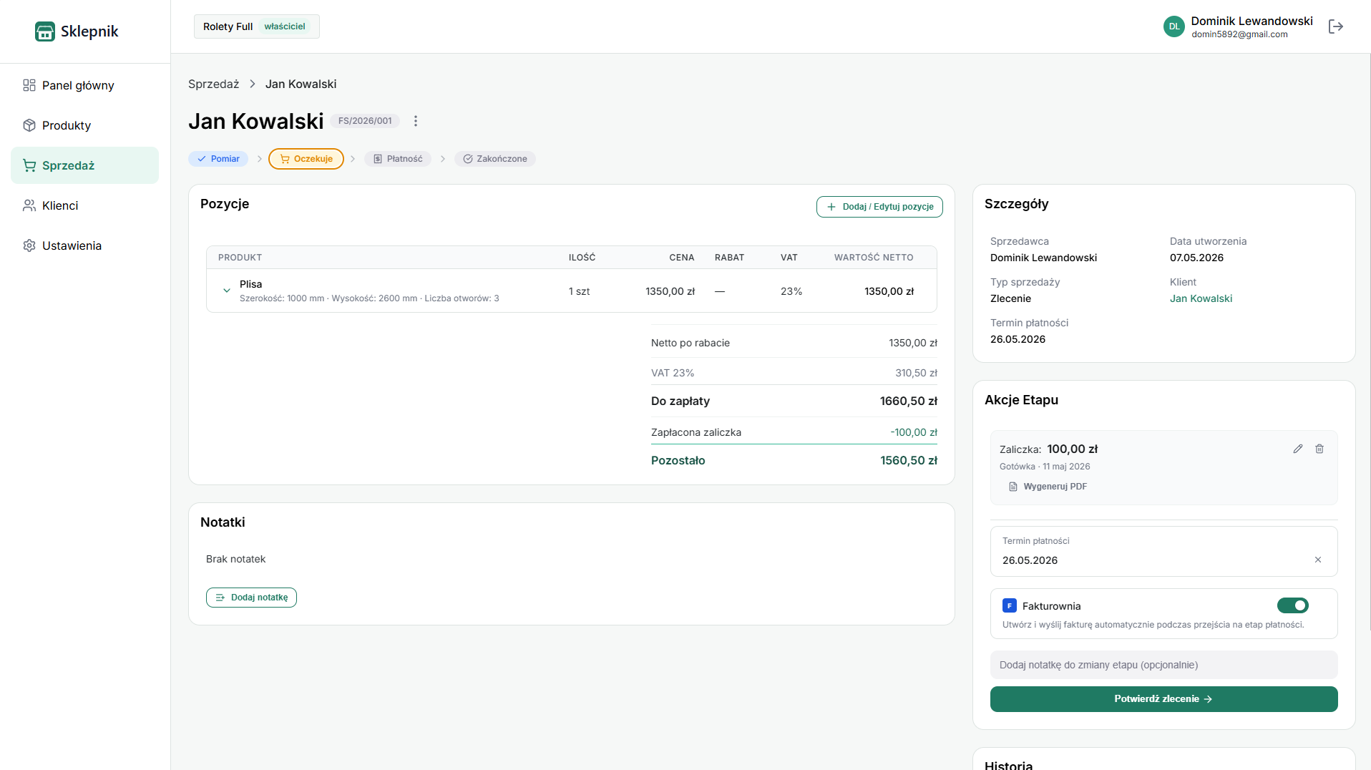
Task: Click the Dodaj / Edytuj pozycje button
Action: point(879,207)
